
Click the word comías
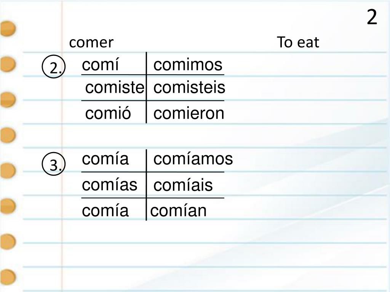point(109,185)
